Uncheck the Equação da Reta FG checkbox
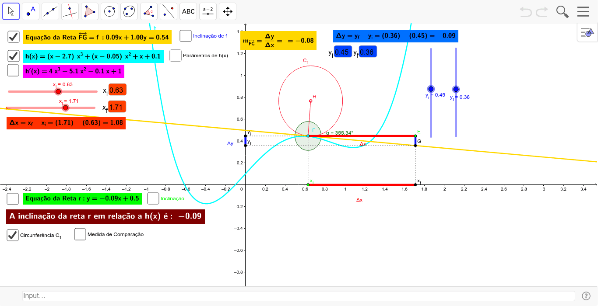Image resolution: width=598 pixels, height=306 pixels. tap(14, 37)
